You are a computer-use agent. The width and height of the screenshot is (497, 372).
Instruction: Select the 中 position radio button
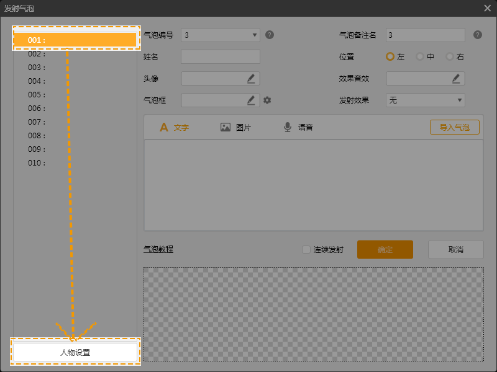[x=420, y=56]
